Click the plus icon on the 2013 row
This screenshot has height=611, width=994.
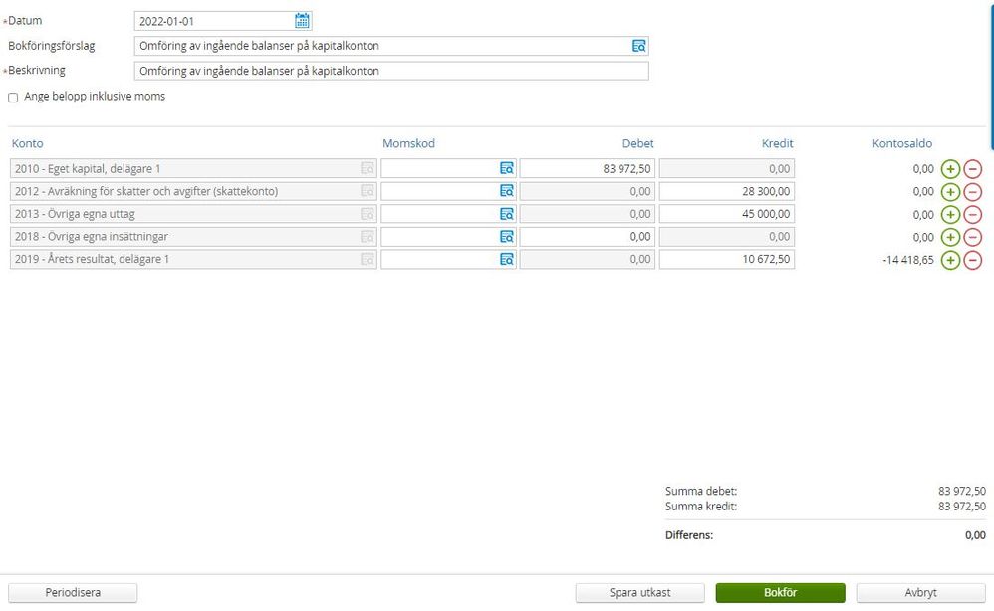point(950,215)
